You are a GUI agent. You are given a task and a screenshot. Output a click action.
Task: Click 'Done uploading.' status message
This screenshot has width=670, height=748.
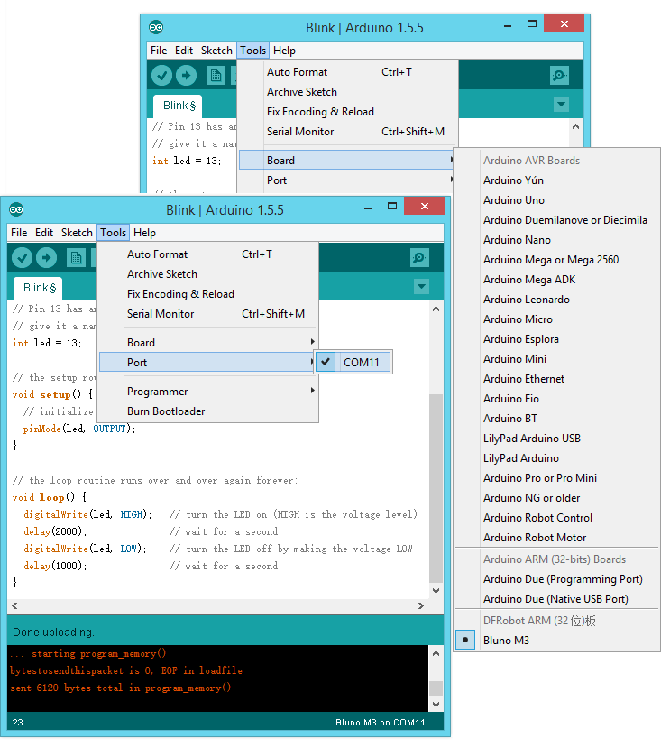point(53,633)
